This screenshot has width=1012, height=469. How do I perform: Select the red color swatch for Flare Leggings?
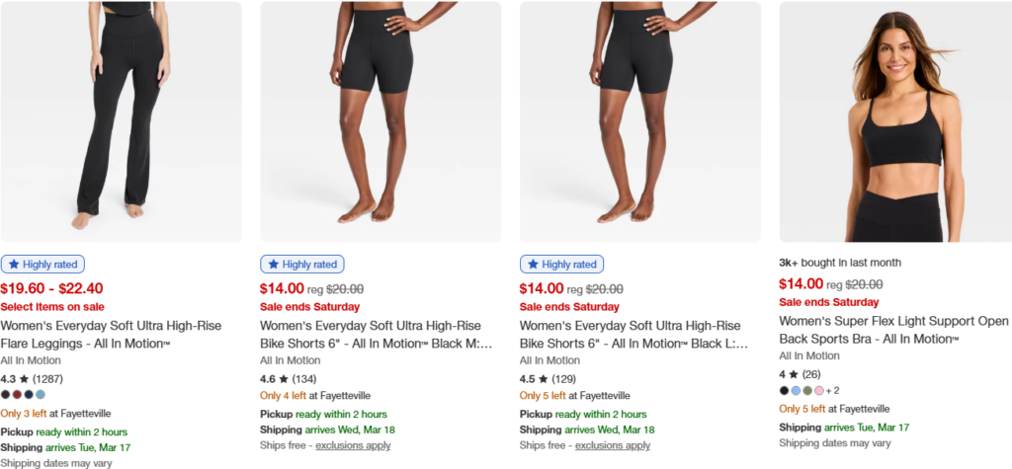pyautogui.click(x=18, y=394)
